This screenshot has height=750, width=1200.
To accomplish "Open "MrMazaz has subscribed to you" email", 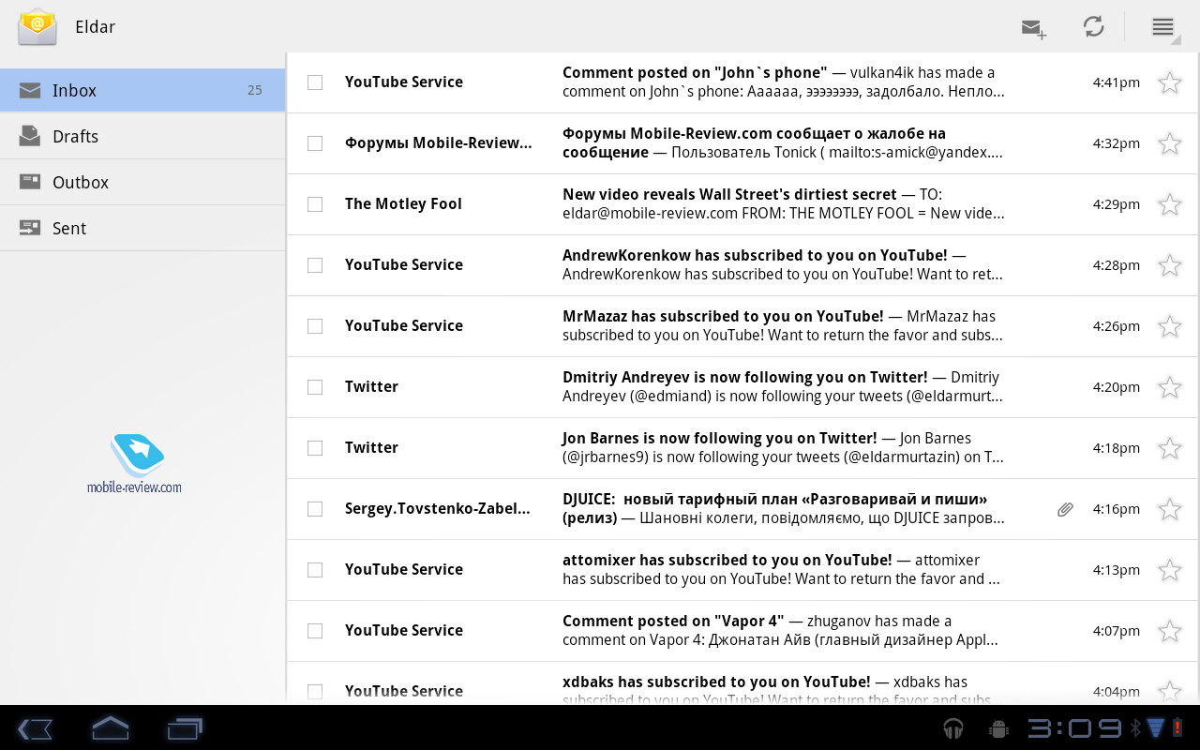I will [x=742, y=326].
